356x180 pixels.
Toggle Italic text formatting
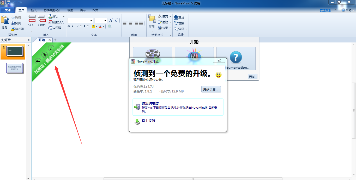[73, 26]
